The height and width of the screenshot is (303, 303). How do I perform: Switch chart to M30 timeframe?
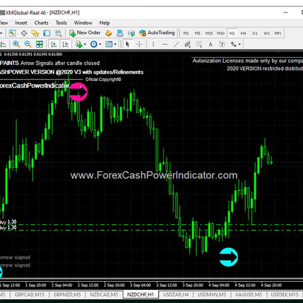click(x=221, y=33)
